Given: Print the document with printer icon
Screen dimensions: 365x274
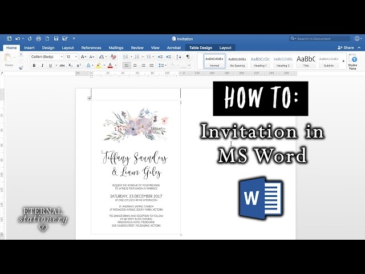Looking at the screenshot, I should coord(38,38).
